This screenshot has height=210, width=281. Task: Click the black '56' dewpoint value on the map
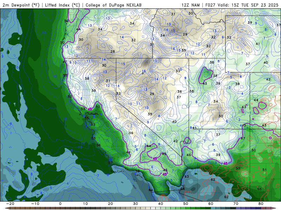tap(98, 145)
